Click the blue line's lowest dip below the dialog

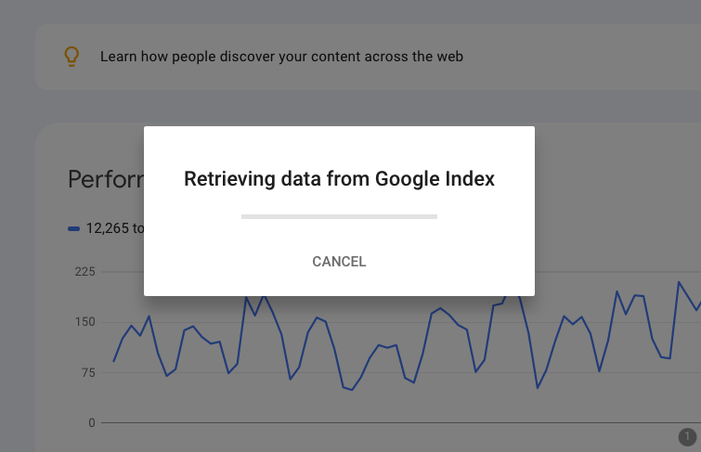[351, 390]
